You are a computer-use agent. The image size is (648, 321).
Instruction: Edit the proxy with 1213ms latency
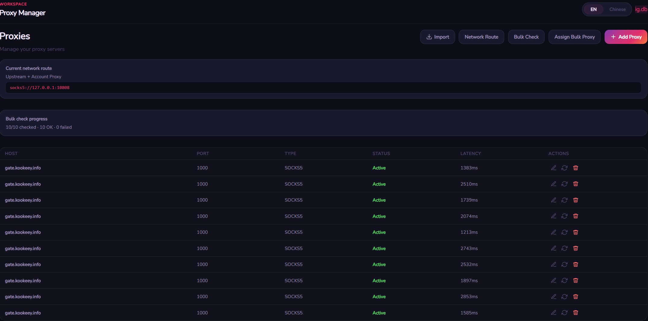(x=553, y=232)
